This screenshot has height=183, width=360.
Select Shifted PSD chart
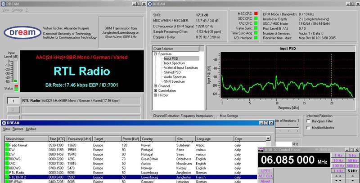(x=172, y=72)
